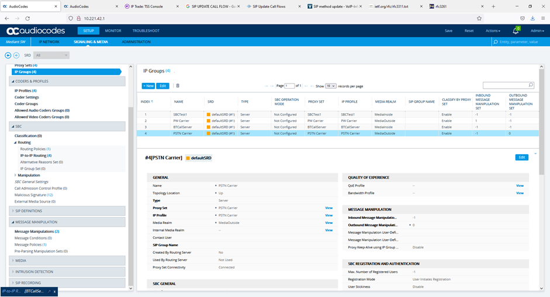Click the Edit button in PSTN Carrier details
The height and width of the screenshot is (297, 550).
point(522,158)
